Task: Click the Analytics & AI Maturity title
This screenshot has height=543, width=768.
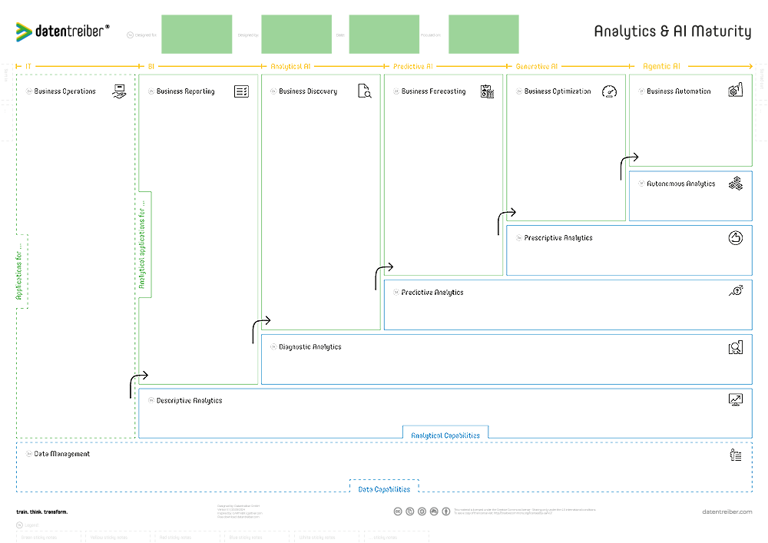Action: (x=673, y=31)
